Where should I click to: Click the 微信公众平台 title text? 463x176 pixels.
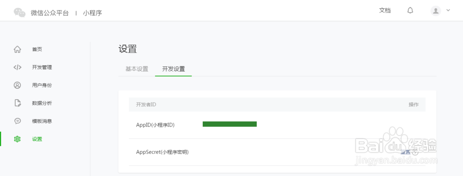click(x=50, y=13)
